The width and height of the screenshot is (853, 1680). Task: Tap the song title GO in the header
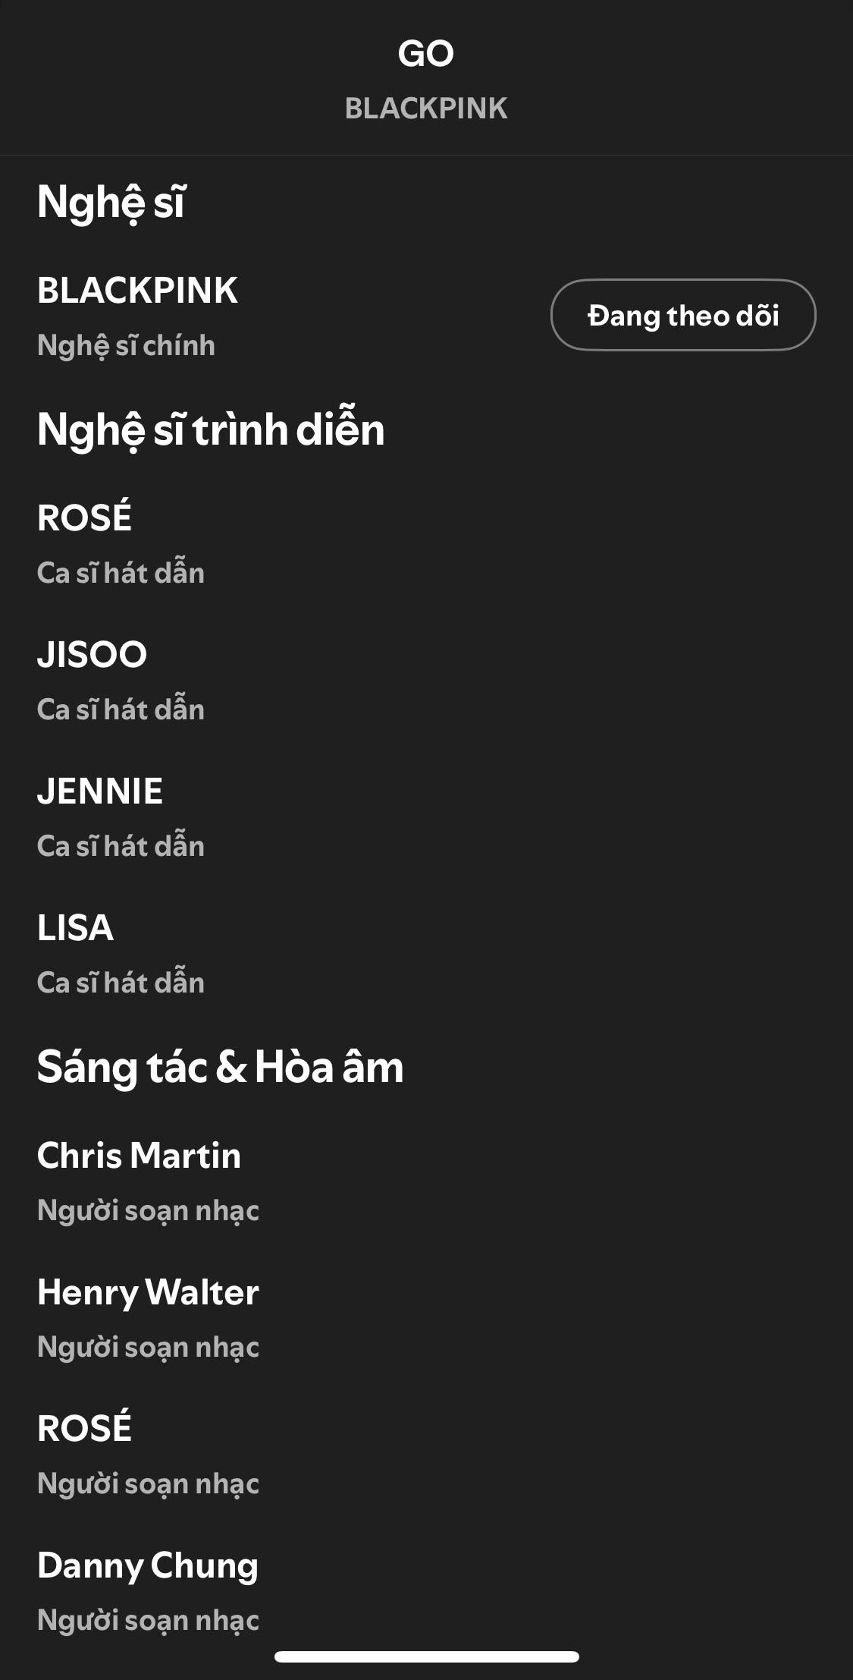(x=426, y=54)
